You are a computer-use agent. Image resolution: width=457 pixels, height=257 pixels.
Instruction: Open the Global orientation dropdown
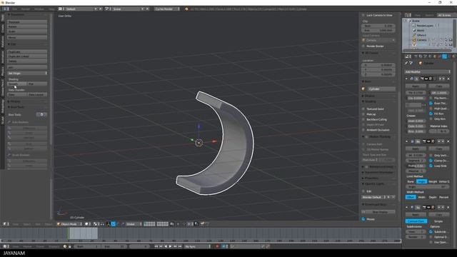134,224
